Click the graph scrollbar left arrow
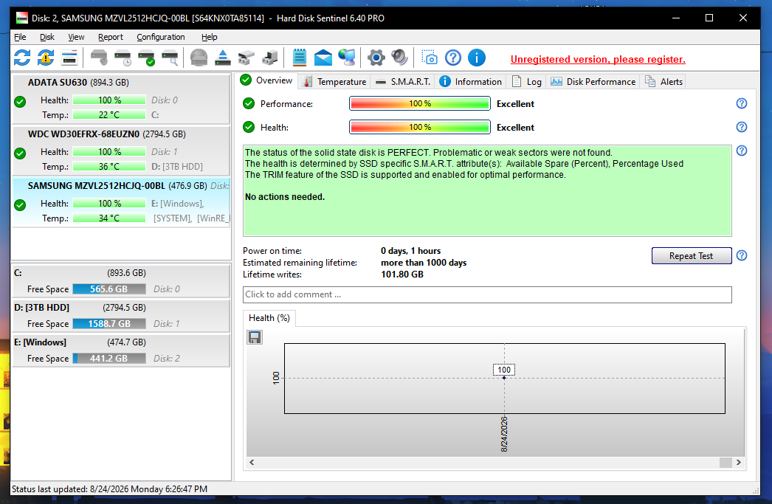Viewport: 772px width, 504px height. pyautogui.click(x=252, y=462)
